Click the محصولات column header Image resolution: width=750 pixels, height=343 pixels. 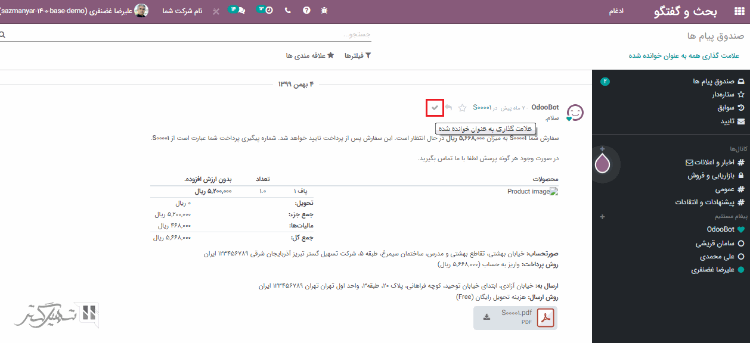click(545, 179)
